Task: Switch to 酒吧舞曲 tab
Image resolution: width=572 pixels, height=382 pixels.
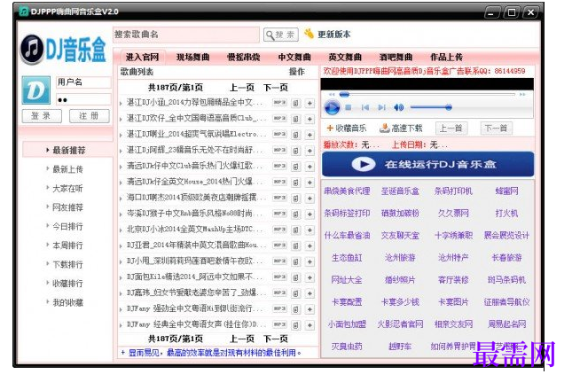Action: [396, 58]
